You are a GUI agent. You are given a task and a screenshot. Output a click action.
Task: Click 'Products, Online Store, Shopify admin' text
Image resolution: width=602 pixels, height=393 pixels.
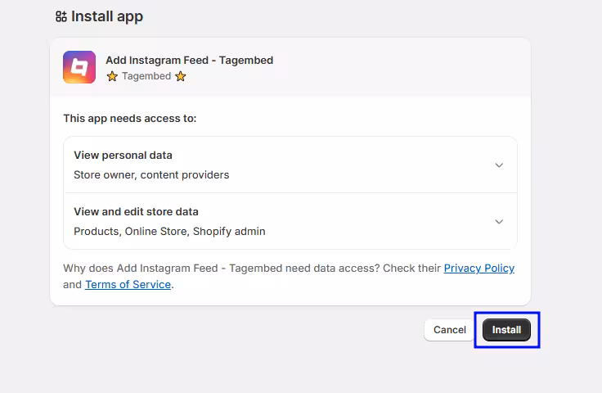point(169,231)
